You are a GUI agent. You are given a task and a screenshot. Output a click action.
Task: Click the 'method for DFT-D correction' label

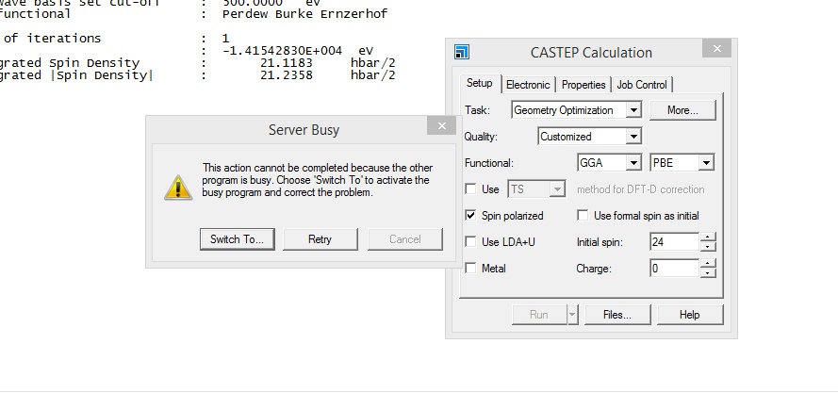[x=640, y=188]
